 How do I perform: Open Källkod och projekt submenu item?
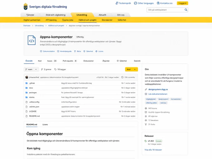click(88, 20)
